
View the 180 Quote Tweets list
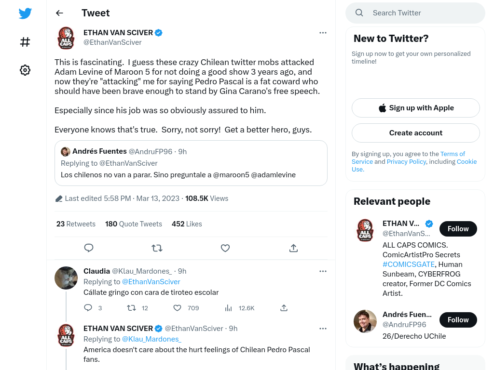(x=134, y=224)
